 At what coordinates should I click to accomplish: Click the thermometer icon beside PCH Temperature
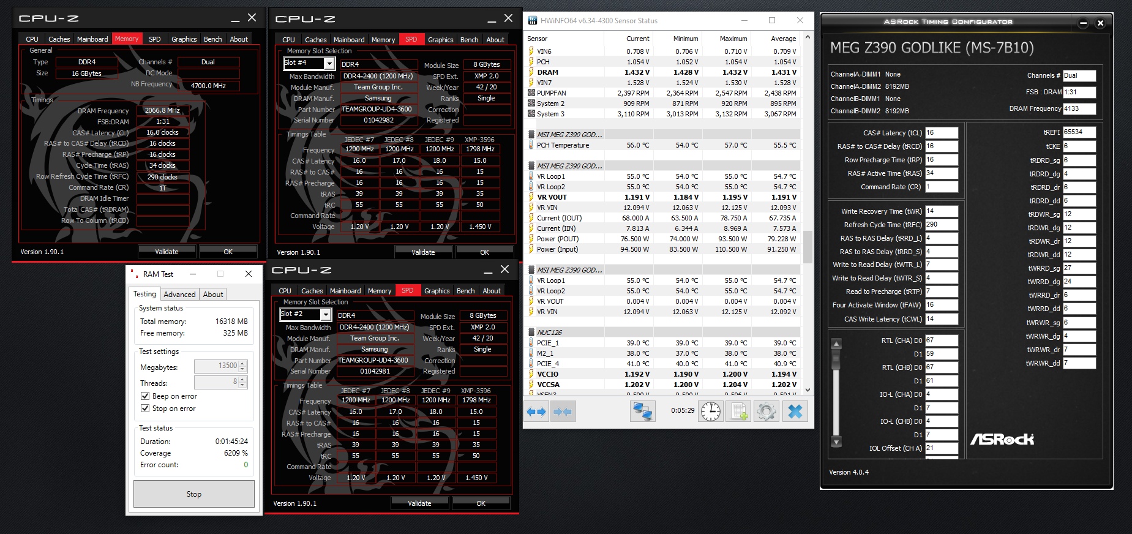click(x=531, y=145)
